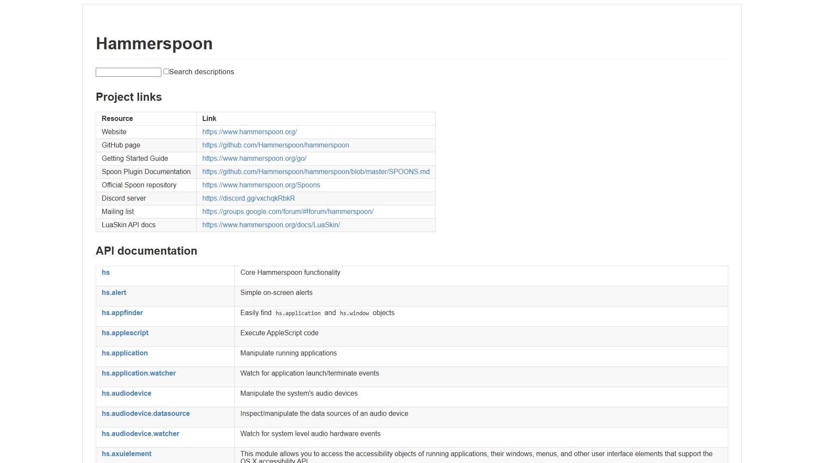Open the Discord server invite link
The image size is (824, 463).
point(248,198)
